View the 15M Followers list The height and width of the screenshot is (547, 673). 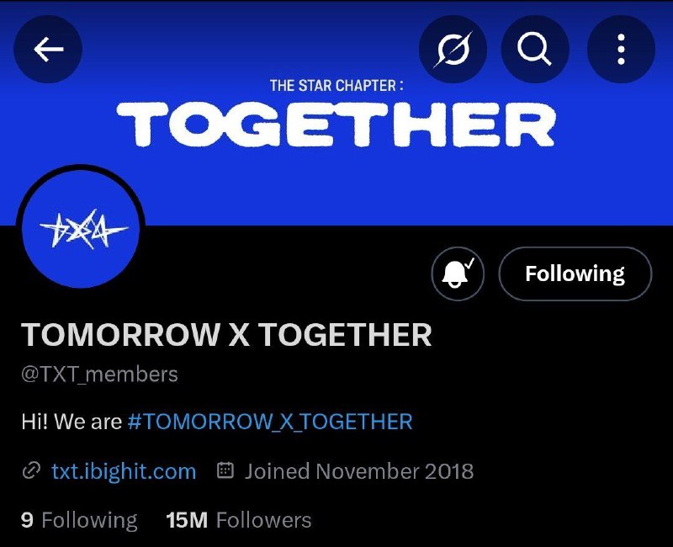point(239,520)
